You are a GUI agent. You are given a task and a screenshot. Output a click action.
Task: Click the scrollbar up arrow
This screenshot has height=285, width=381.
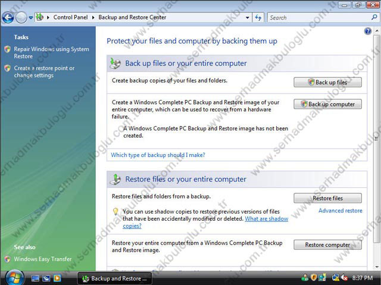point(376,31)
